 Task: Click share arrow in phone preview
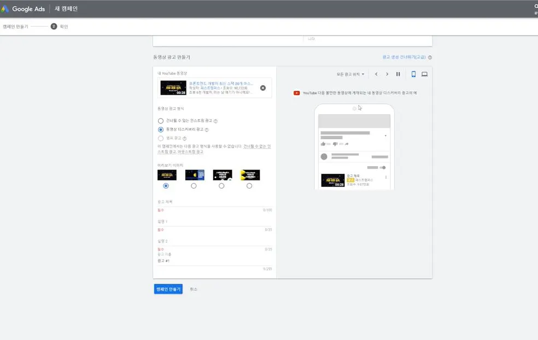pyautogui.click(x=347, y=144)
